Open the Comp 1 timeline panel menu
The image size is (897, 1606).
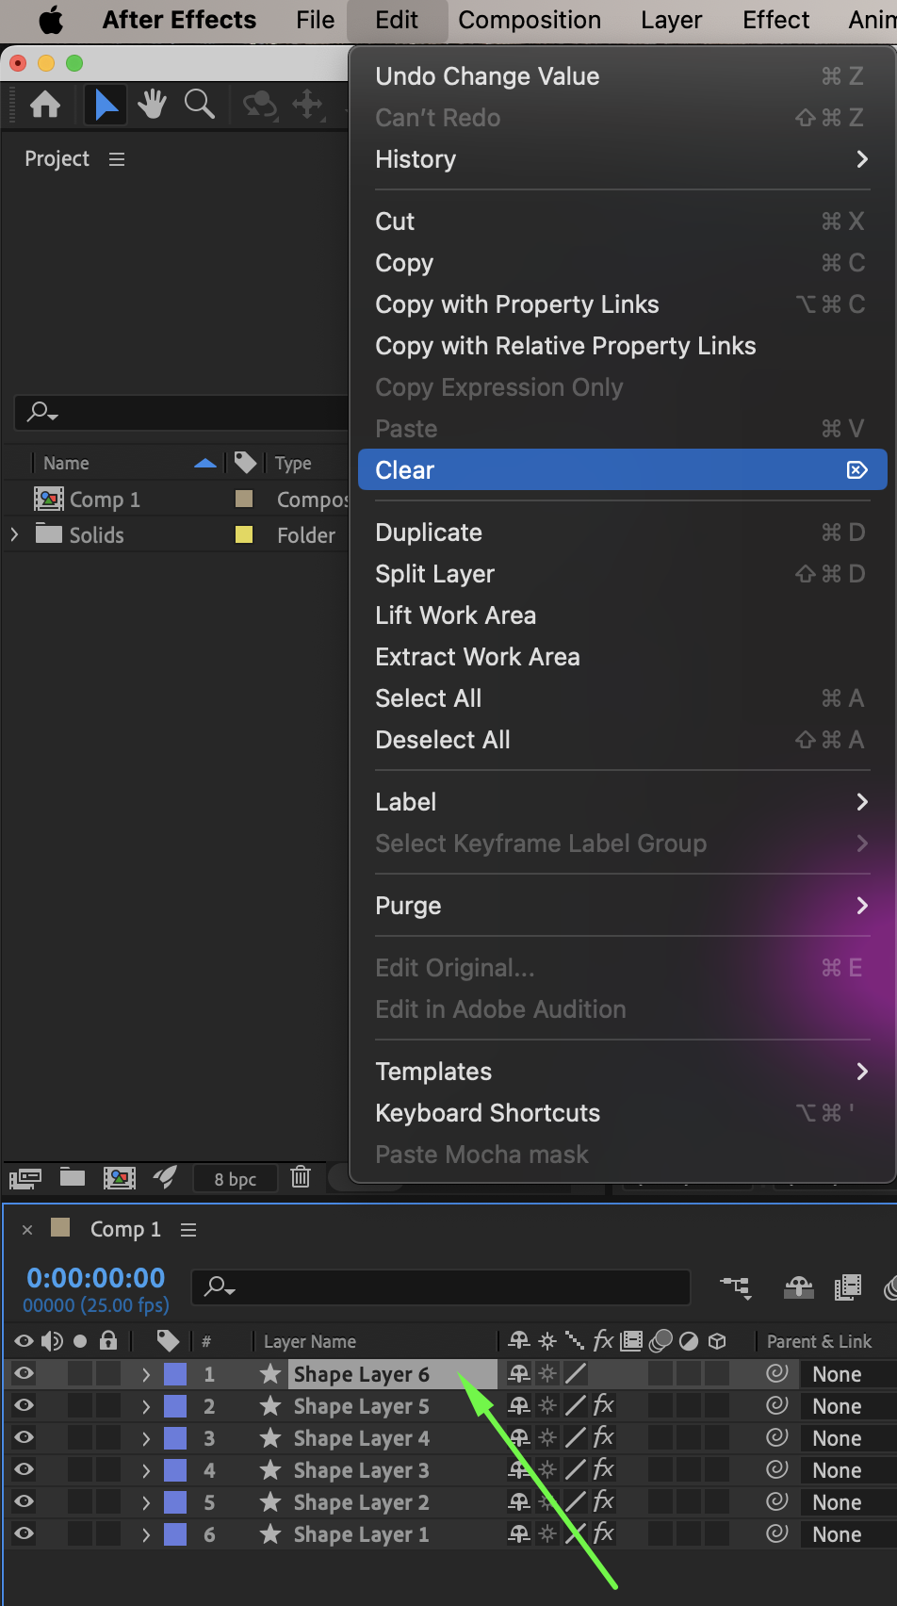point(188,1230)
